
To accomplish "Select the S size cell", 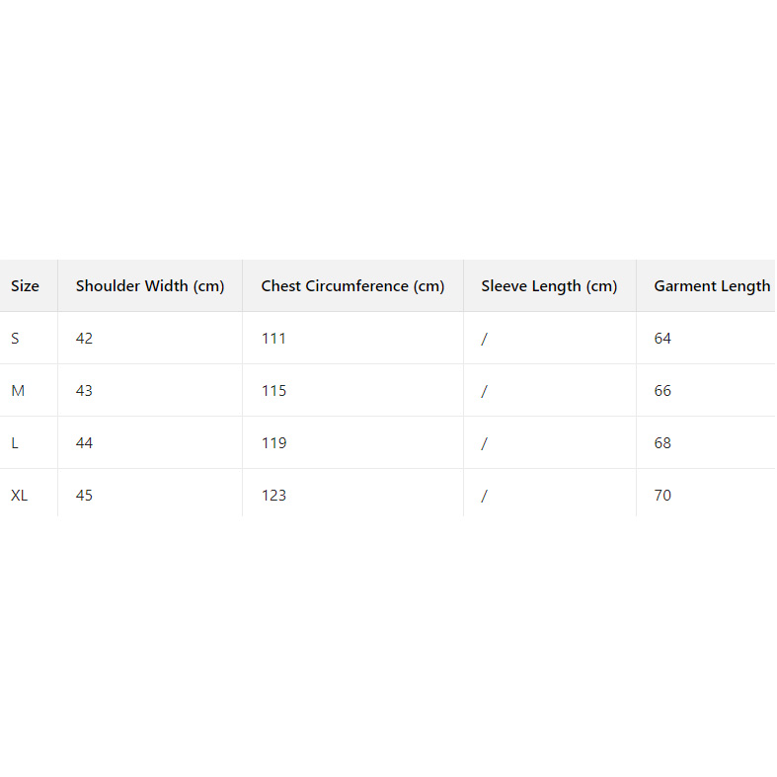I will click(x=15, y=339).
